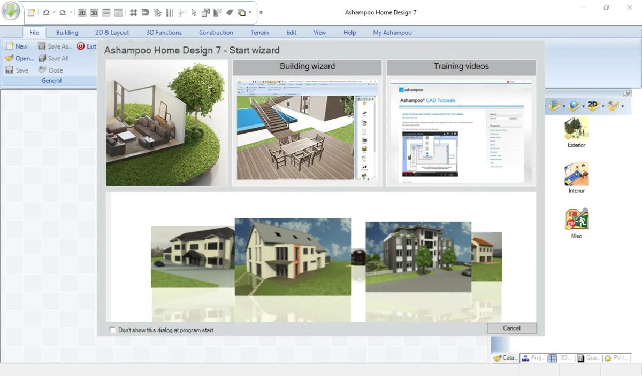Click the magnet snapping toolbar icon
This screenshot has width=642, height=376.
[145, 12]
